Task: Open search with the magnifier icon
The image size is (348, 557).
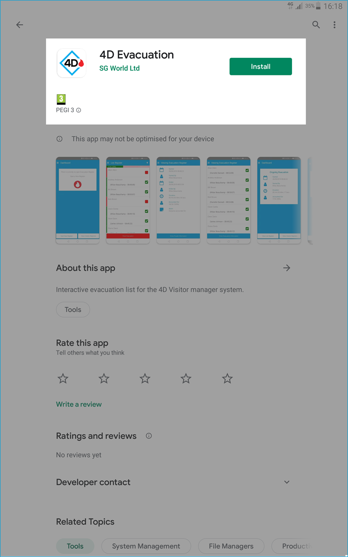Action: pyautogui.click(x=316, y=25)
